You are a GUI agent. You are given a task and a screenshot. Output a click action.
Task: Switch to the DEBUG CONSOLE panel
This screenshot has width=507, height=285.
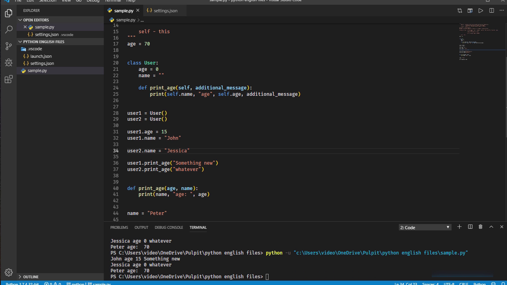click(169, 227)
